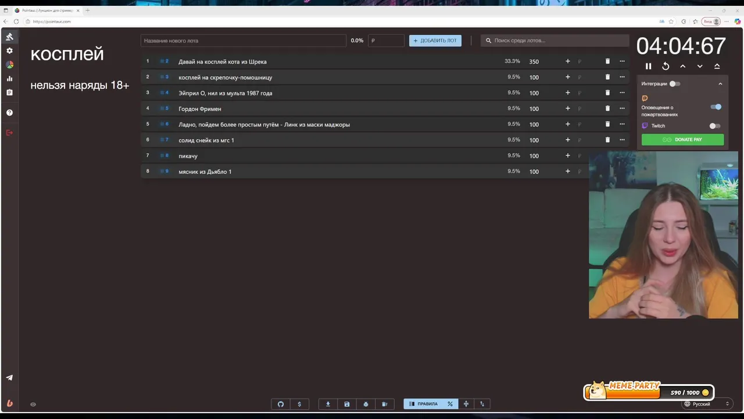The height and width of the screenshot is (419, 744).
Task: Click the browser Вход profile button
Action: pos(711,22)
